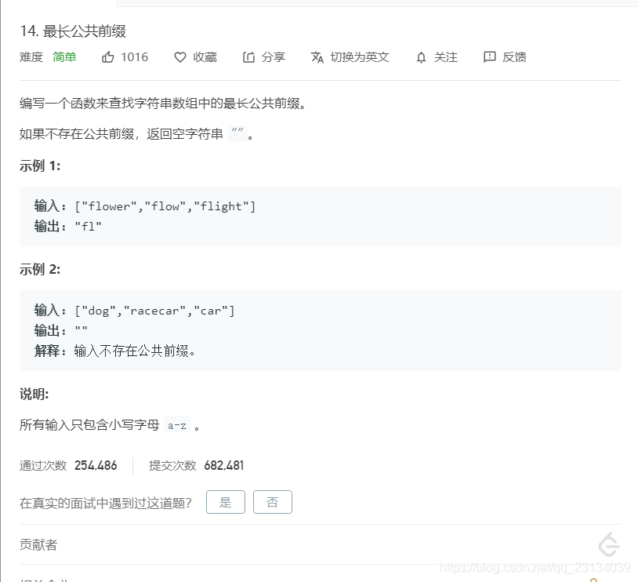Image resolution: width=638 pixels, height=582 pixels.
Task: Click the tab at the top
Action: 314,4
